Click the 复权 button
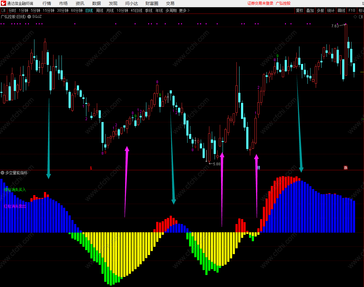364x287 pixels. [x=299, y=10]
